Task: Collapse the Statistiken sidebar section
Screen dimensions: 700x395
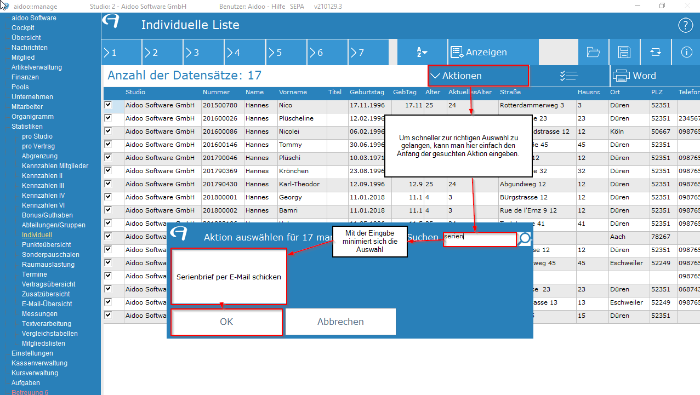Action: 27,127
